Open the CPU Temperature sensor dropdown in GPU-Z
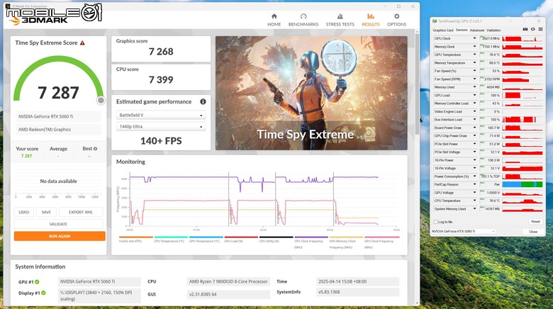553x309 pixels. 474,201
